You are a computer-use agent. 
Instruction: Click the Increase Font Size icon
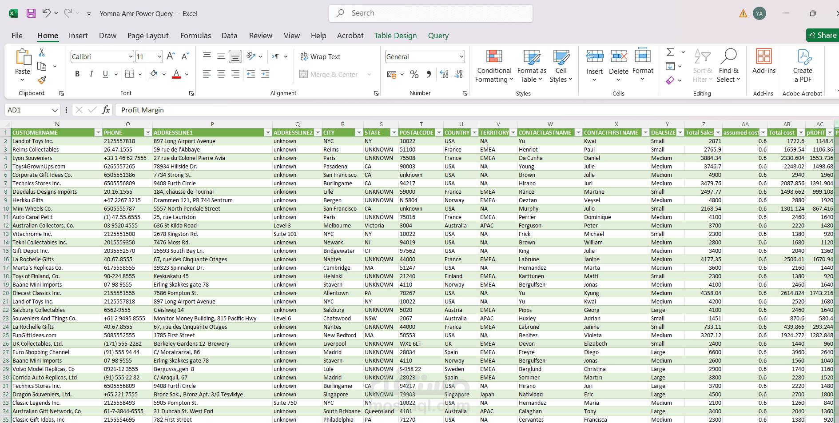pyautogui.click(x=170, y=56)
